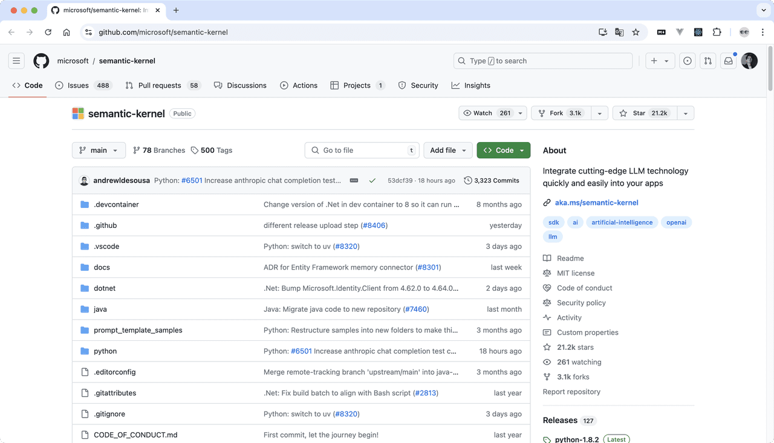Open the MIT license link
Image resolution: width=774 pixels, height=443 pixels.
coord(575,273)
